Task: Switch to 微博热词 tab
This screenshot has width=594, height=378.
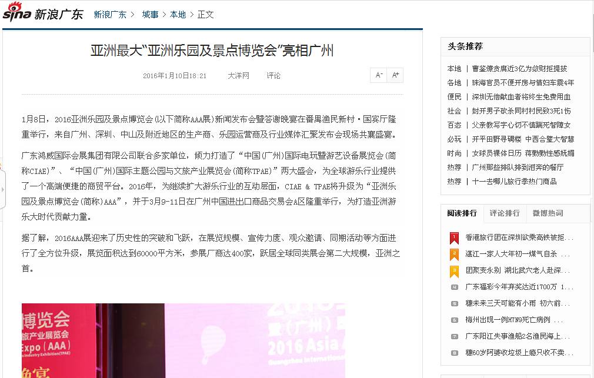Action: point(548,213)
